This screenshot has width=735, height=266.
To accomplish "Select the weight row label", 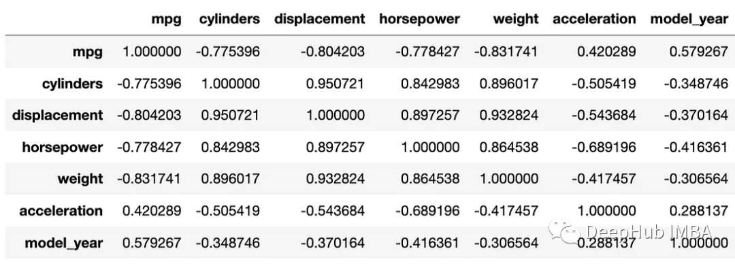I will point(80,179).
